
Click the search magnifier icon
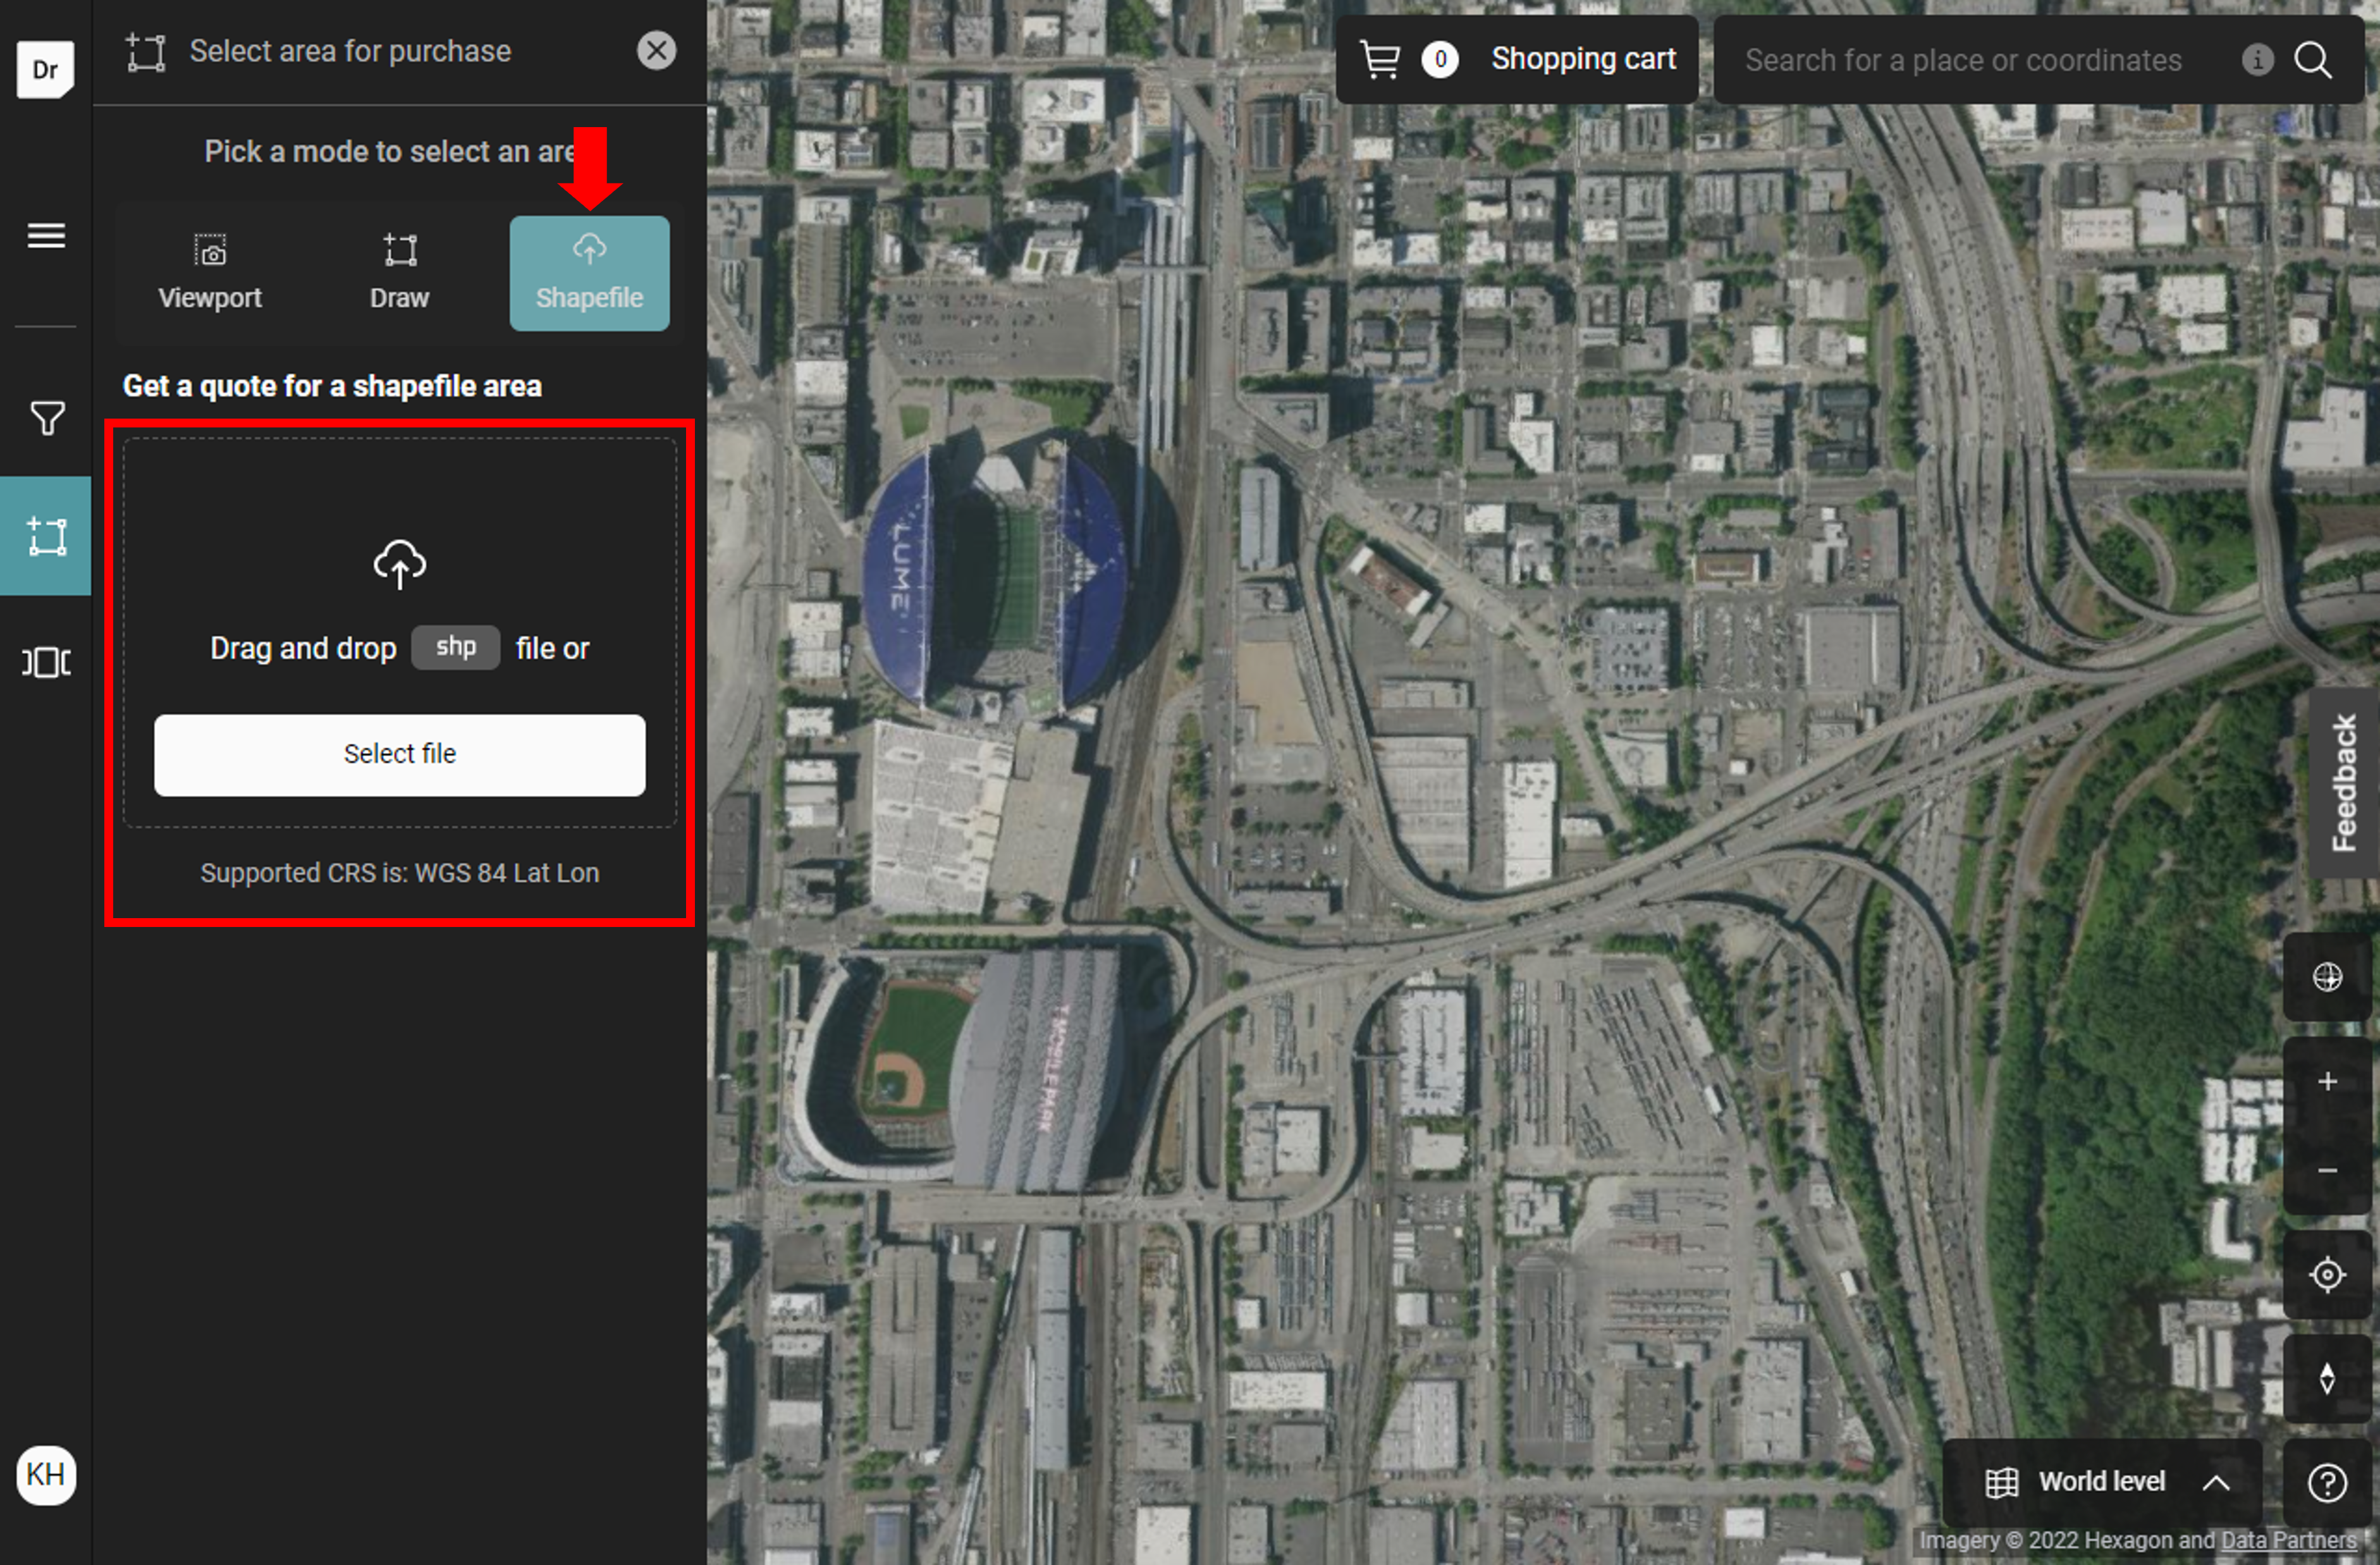click(x=2313, y=60)
